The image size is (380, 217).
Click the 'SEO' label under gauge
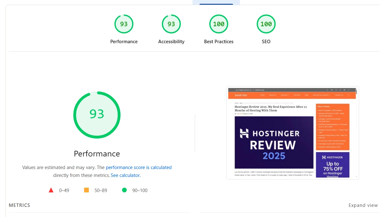coord(266,42)
